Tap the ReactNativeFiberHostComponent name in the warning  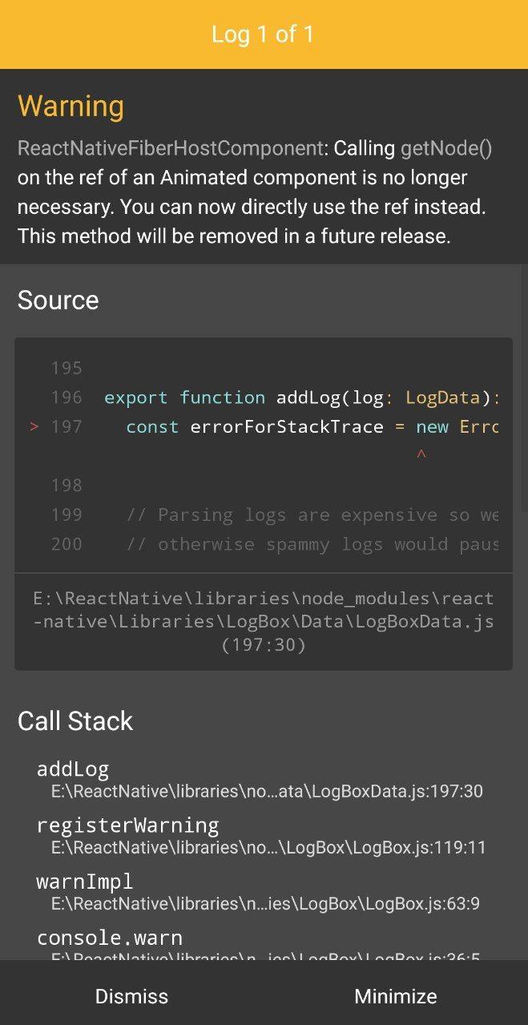167,148
